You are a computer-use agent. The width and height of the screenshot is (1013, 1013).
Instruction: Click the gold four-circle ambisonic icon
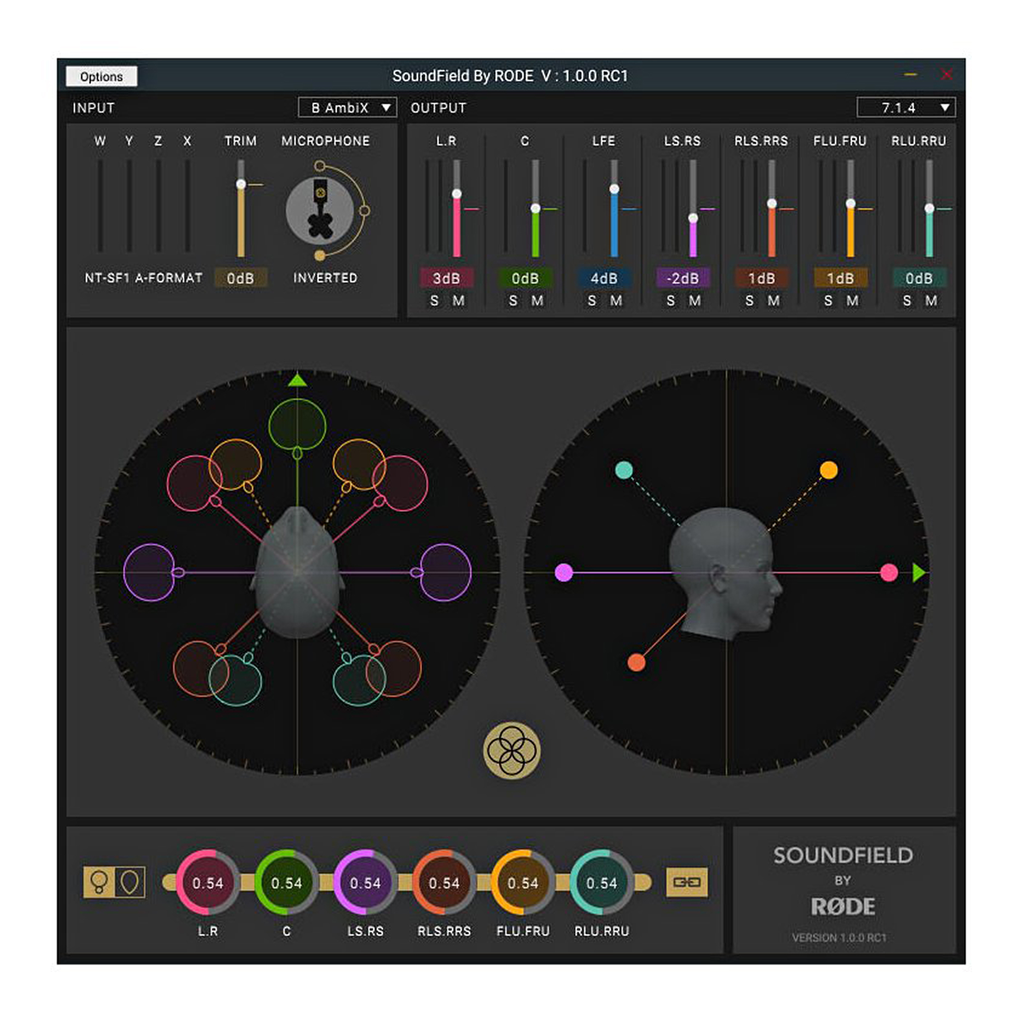(511, 750)
